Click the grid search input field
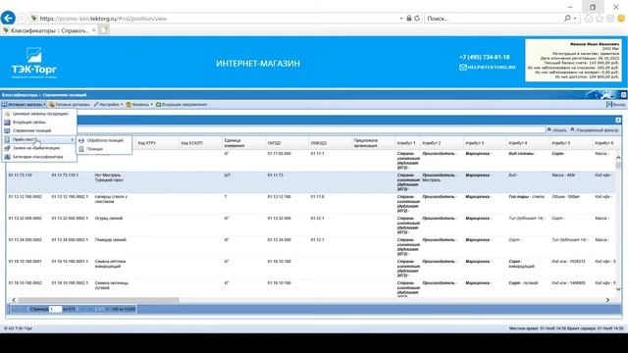Viewport: 628px width, 353px height. pyautogui.click(x=311, y=130)
